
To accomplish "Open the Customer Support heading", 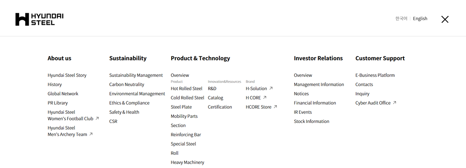I will [x=380, y=58].
